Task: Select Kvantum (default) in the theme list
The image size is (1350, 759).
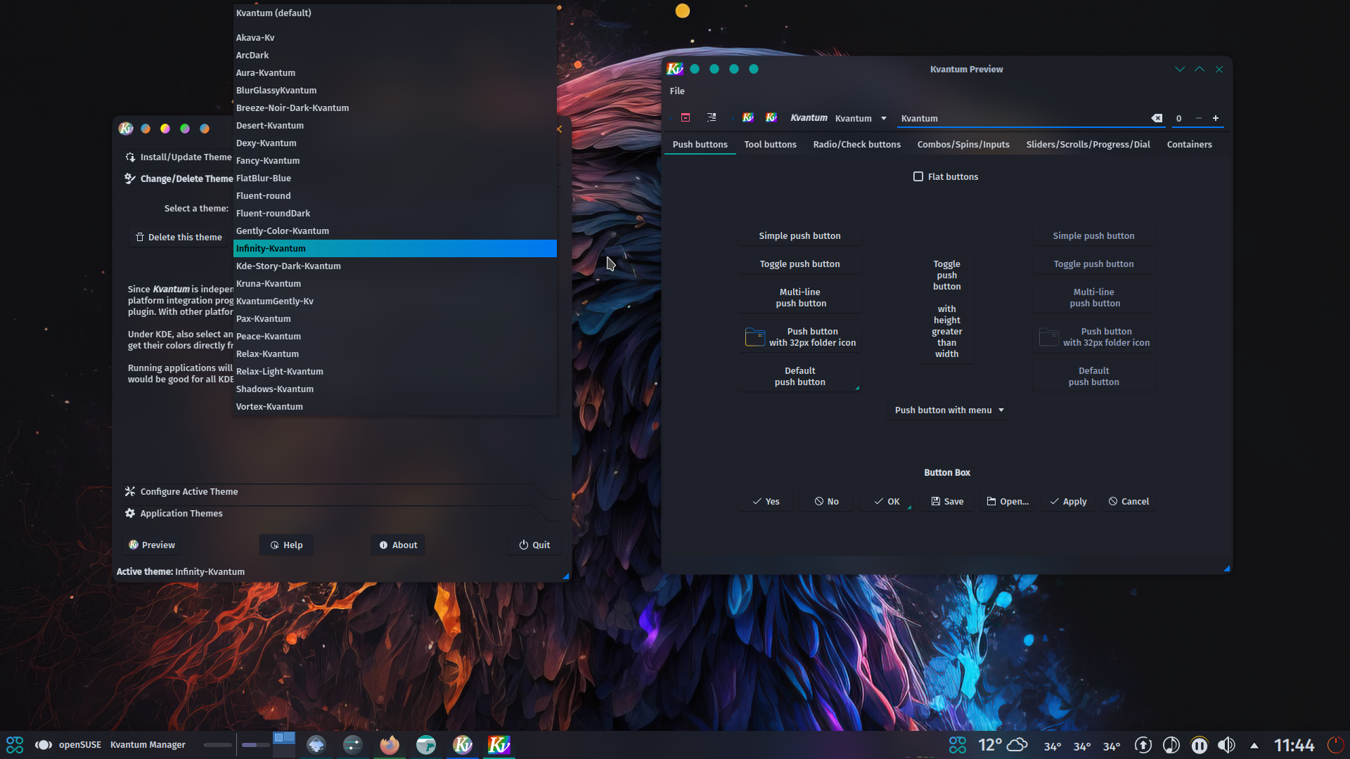Action: (394, 13)
